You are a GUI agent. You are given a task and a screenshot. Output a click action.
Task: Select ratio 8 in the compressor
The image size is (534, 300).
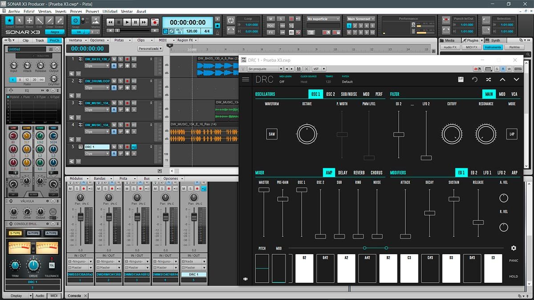[20, 80]
